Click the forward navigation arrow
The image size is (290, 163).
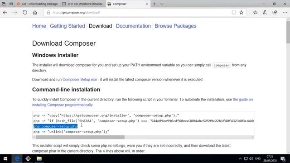pos(15,13)
